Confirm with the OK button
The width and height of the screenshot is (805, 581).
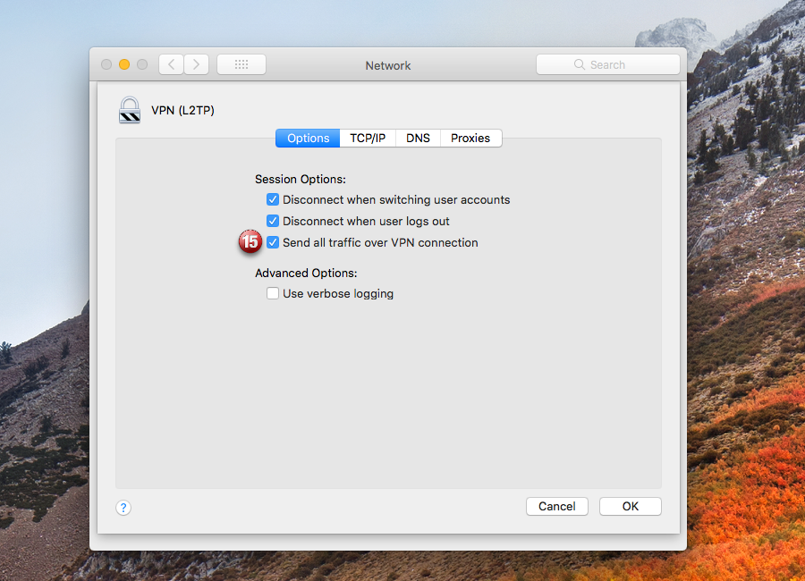631,507
